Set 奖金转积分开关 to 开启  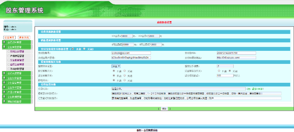click(219, 71)
